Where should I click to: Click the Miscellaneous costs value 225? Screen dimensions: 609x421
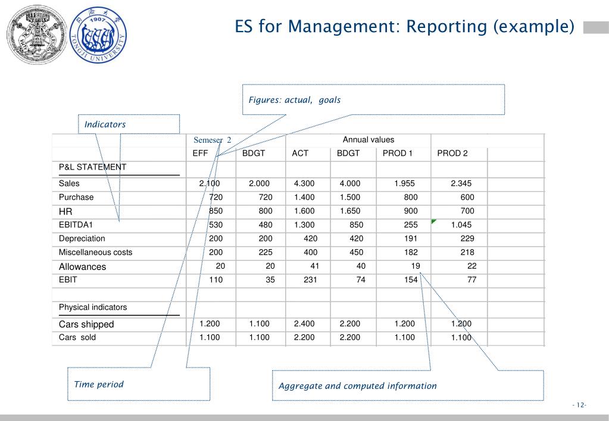pyautogui.click(x=266, y=252)
